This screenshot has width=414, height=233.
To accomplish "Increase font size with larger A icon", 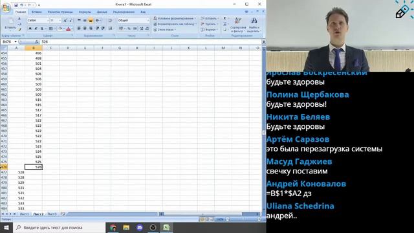I will point(65,20).
